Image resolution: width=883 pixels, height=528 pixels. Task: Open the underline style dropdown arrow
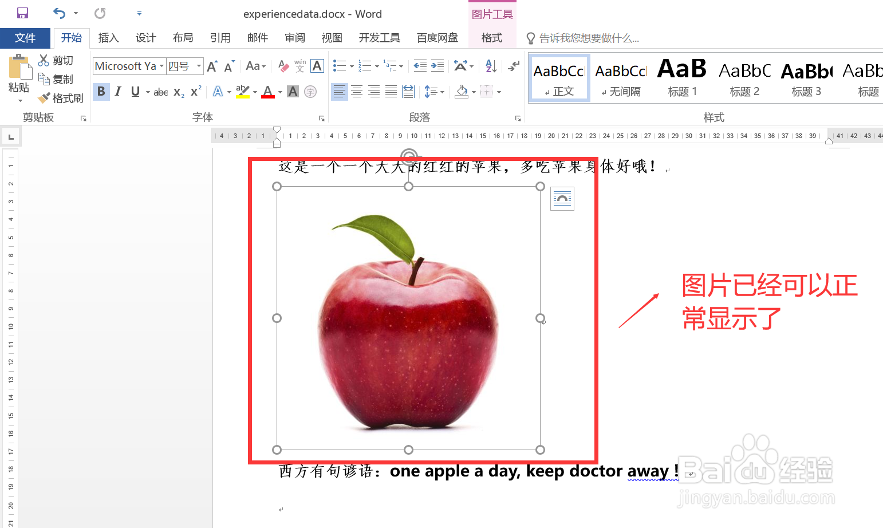(148, 92)
